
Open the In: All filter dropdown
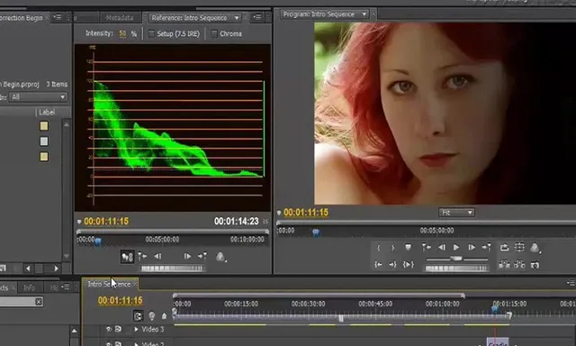click(x=38, y=97)
